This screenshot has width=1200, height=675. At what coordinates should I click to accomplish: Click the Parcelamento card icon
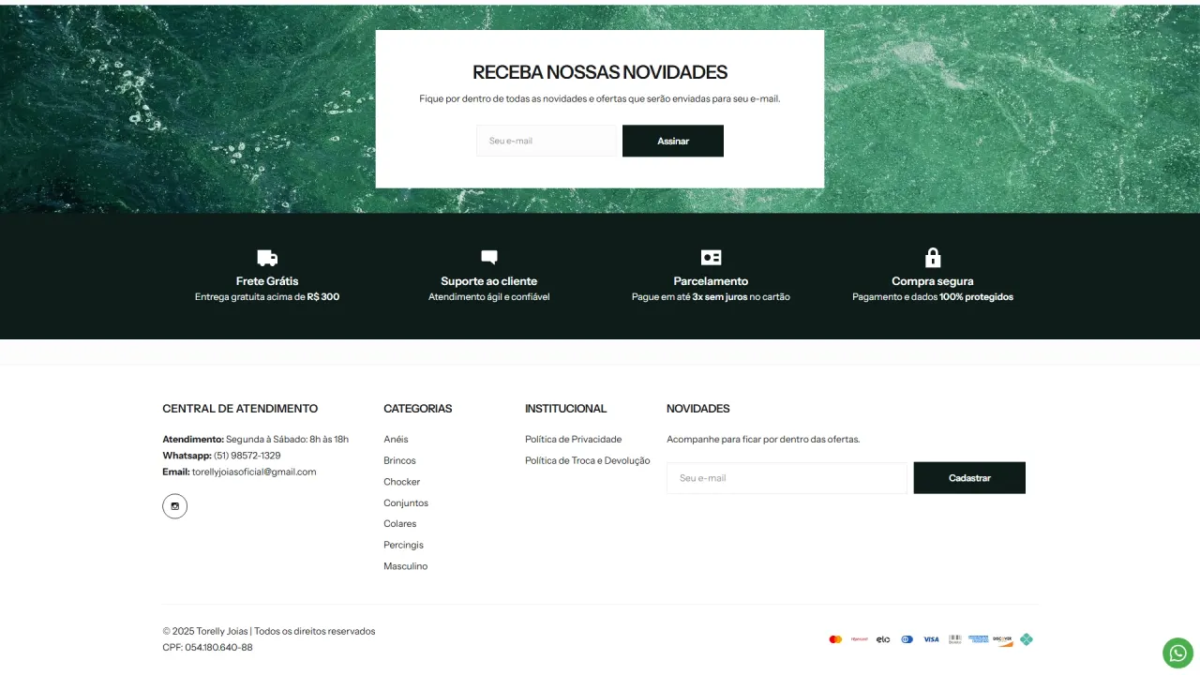pyautogui.click(x=711, y=258)
